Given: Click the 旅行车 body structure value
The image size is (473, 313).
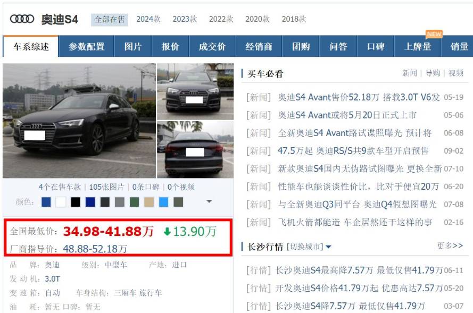Looking at the screenshot, I should 151,293.
